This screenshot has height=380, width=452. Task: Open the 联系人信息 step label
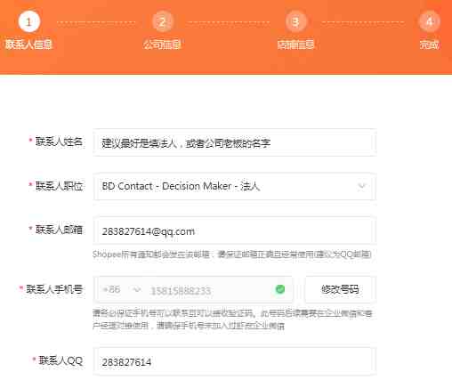28,44
